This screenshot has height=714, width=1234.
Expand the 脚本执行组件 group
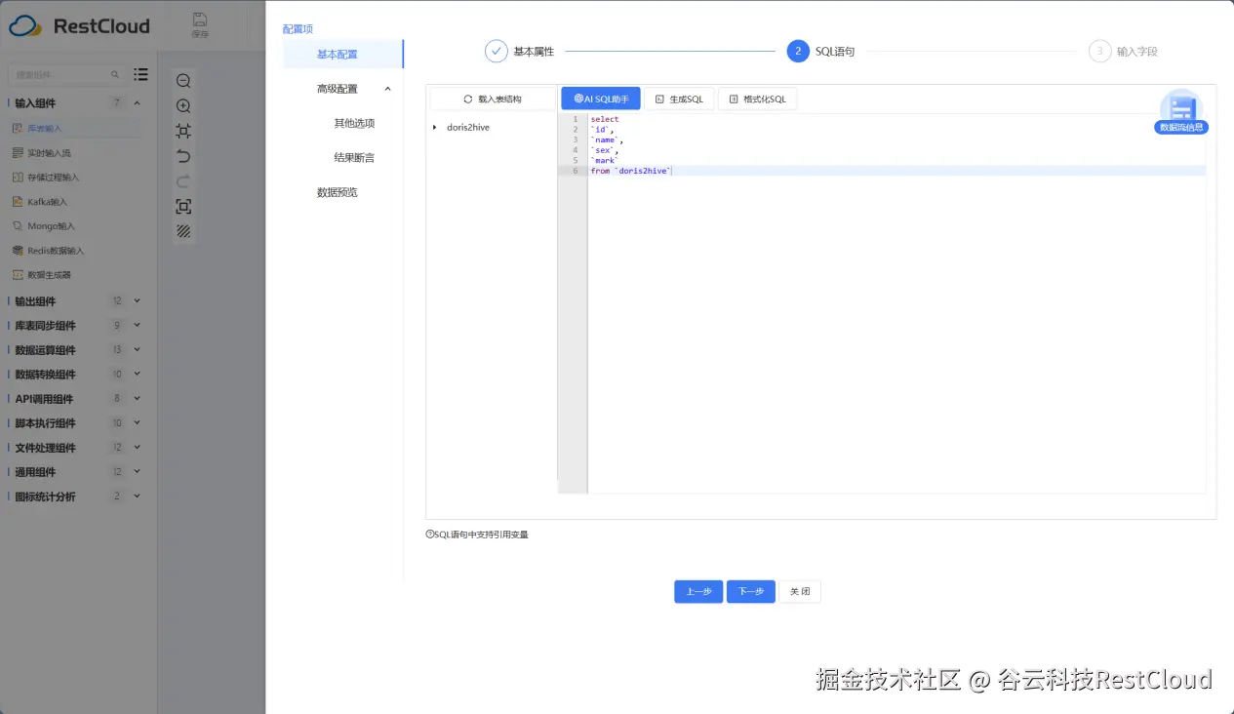pos(137,423)
